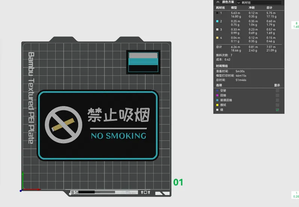Click the 显示 column heading

[277, 85]
